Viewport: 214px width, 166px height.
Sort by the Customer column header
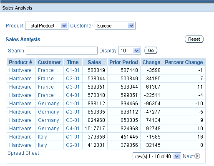point(49,62)
